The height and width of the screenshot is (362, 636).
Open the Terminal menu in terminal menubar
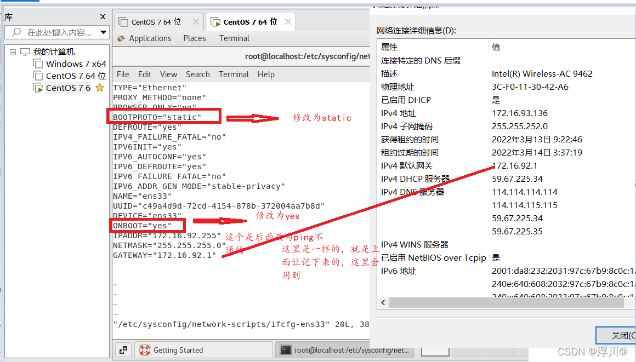[234, 74]
